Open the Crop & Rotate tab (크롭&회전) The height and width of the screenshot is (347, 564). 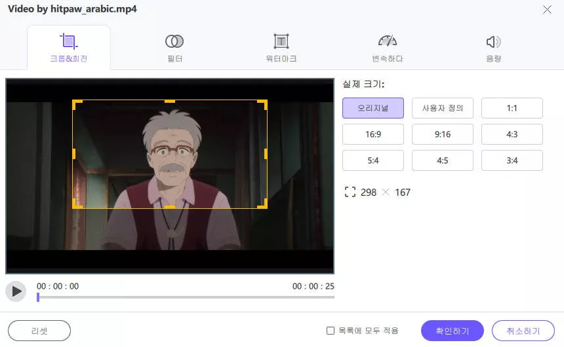[69, 48]
